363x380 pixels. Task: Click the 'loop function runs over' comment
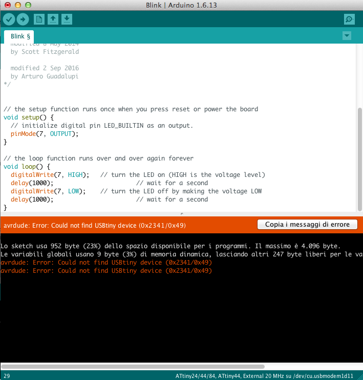pos(98,158)
